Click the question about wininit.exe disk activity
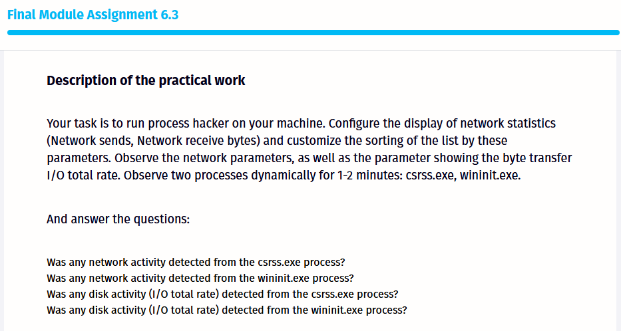Viewport: 621px width, 331px height. (x=226, y=310)
